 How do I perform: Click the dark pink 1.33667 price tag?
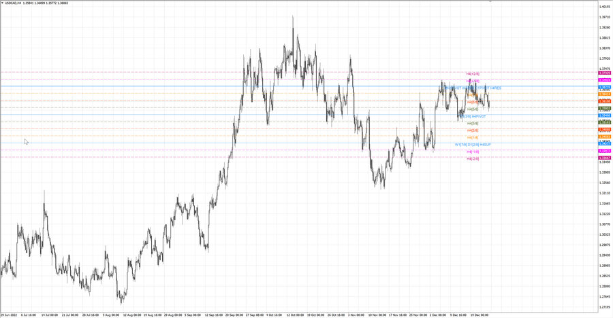pyautogui.click(x=605, y=158)
